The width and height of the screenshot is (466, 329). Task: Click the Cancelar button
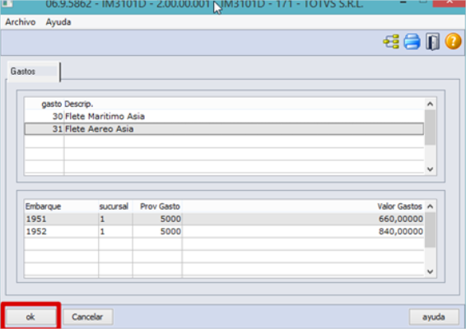tap(87, 317)
